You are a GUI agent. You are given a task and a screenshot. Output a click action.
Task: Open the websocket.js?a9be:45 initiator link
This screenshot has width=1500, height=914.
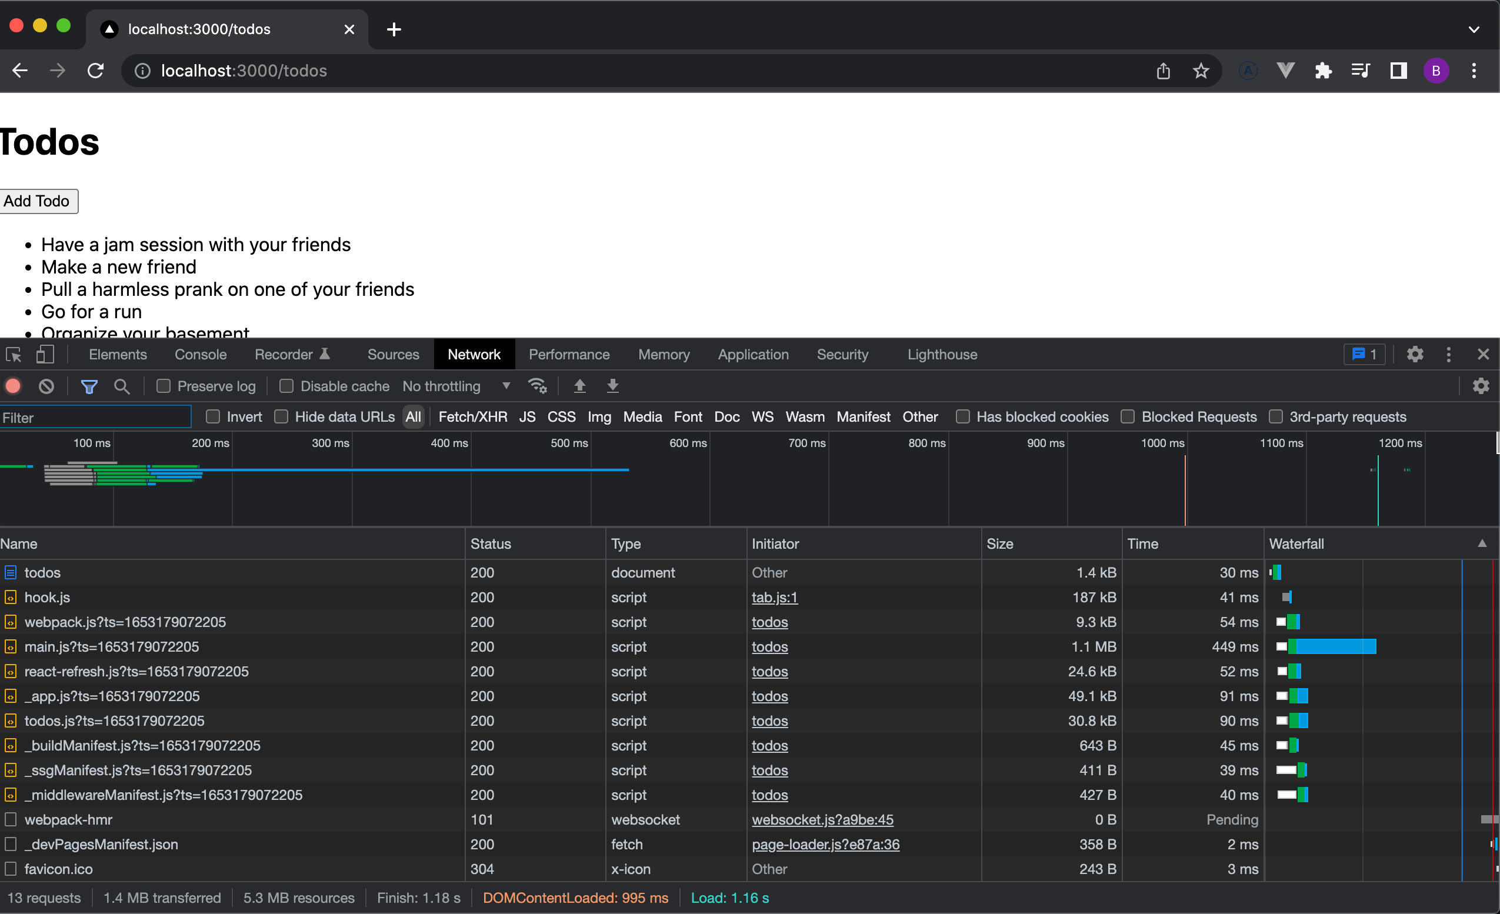(822, 820)
